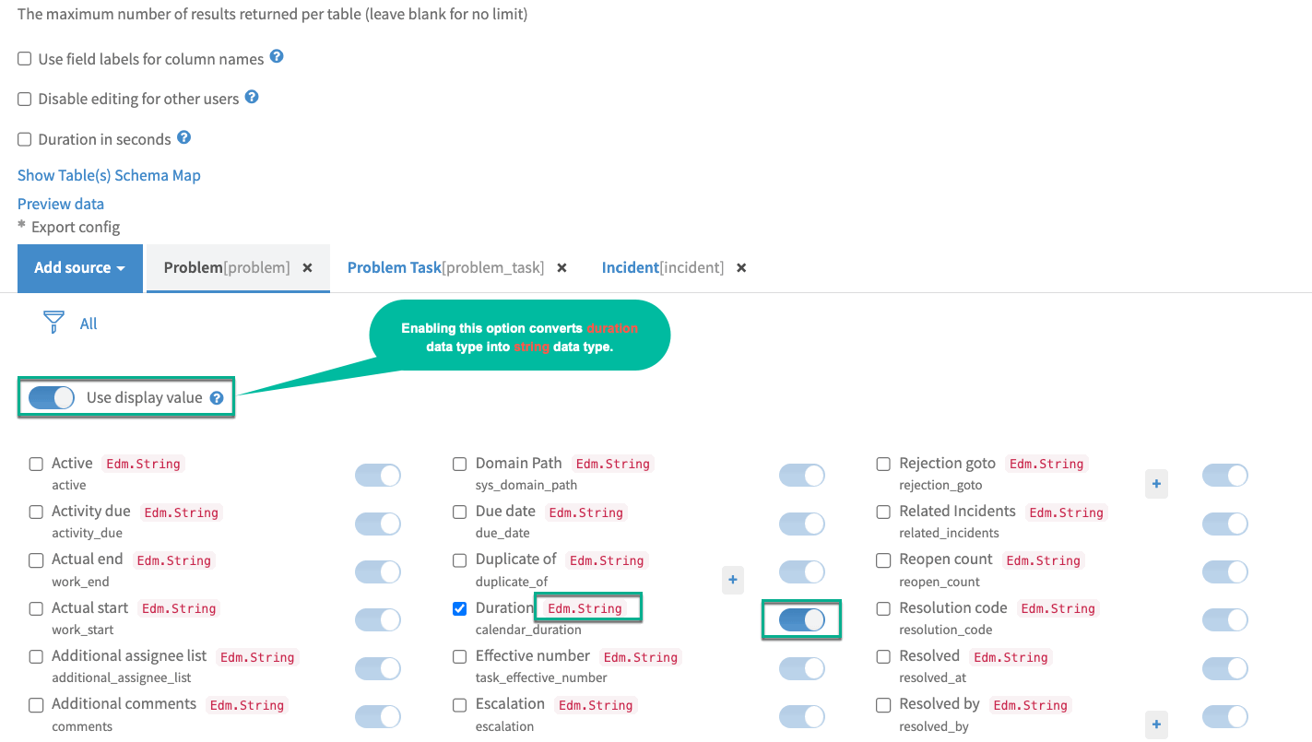
Task: Click help icon beside Use display value
Action: [x=217, y=398]
